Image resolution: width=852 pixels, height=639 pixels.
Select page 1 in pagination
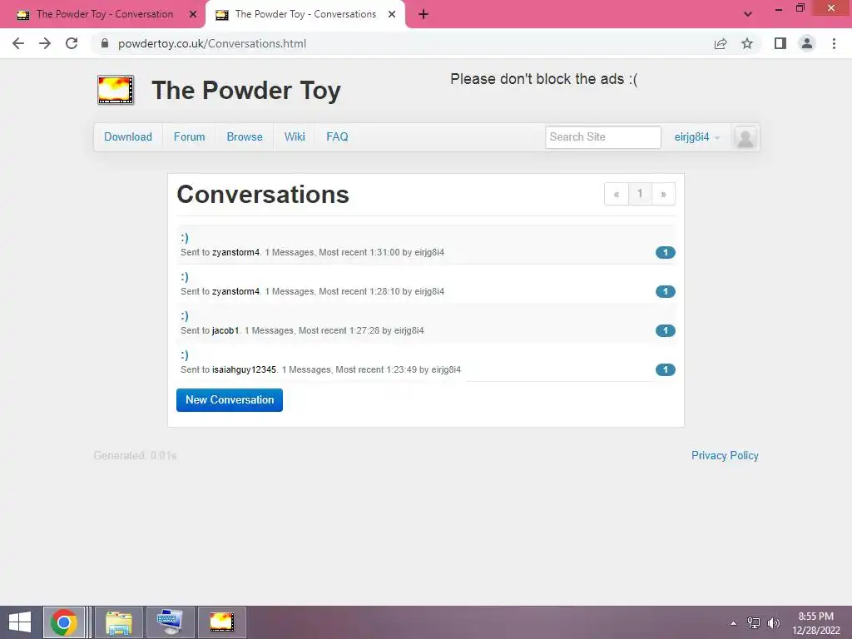pyautogui.click(x=640, y=194)
